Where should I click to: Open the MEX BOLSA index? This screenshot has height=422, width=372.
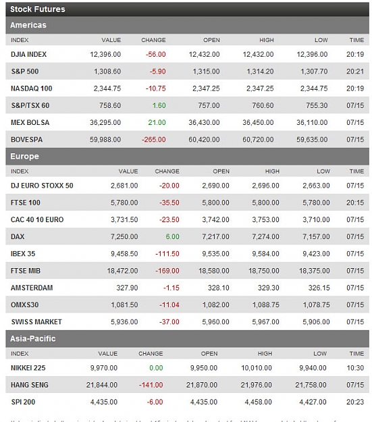coord(30,122)
